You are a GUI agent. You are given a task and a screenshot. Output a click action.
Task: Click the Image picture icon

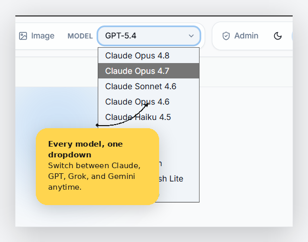(x=23, y=36)
